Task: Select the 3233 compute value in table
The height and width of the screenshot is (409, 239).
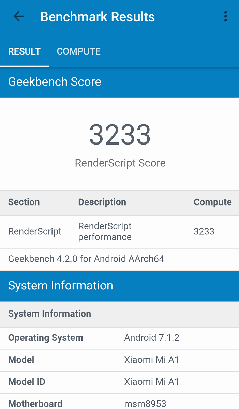Action: [x=204, y=232]
